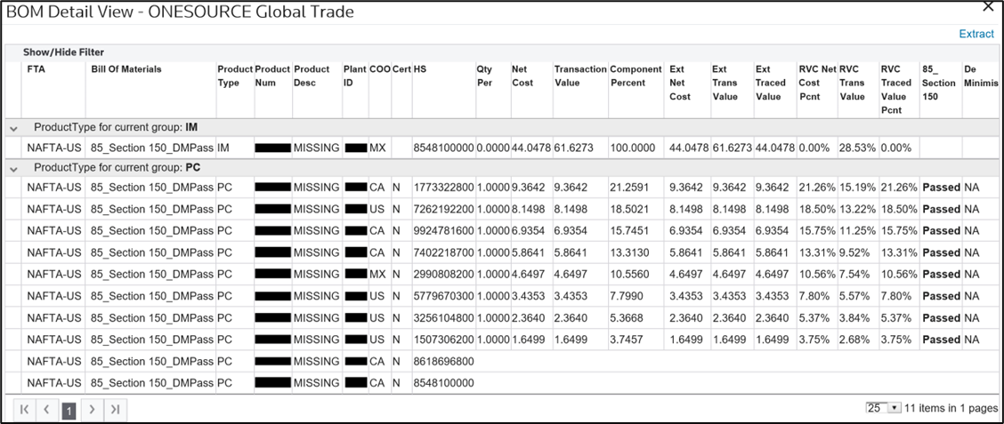
Task: Sort by the De Minimis column header
Action: click(980, 76)
